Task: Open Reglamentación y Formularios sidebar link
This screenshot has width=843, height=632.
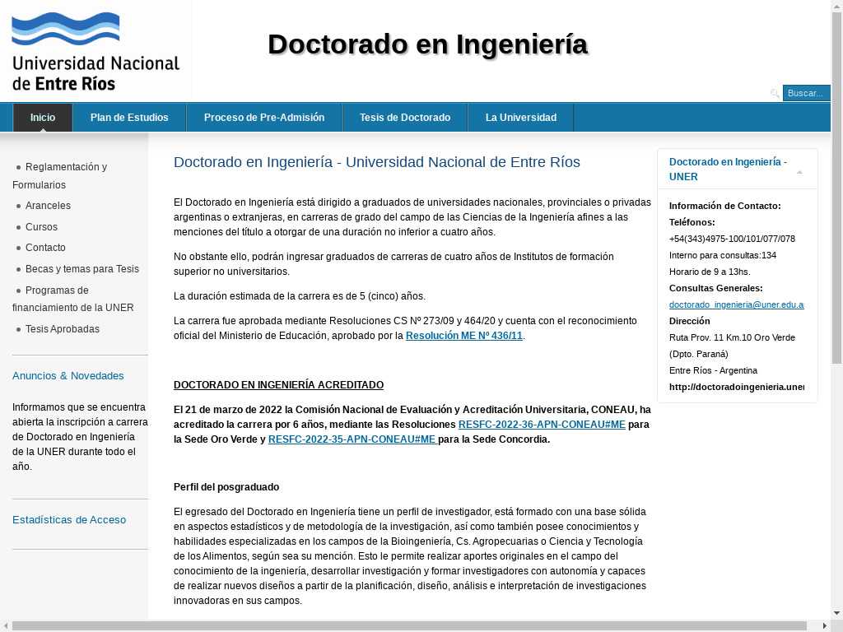Action: click(x=59, y=176)
